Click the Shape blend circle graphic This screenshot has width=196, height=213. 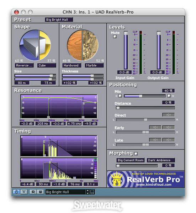(35, 45)
